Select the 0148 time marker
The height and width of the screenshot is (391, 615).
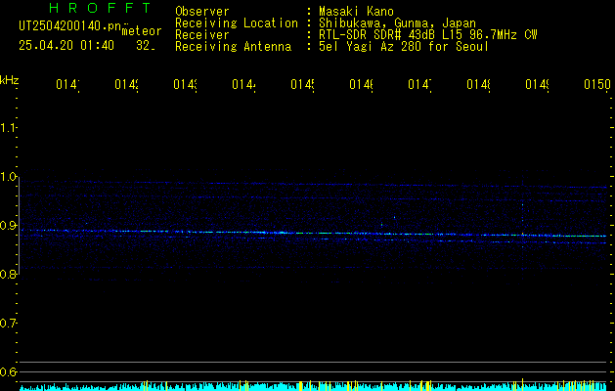(x=478, y=84)
